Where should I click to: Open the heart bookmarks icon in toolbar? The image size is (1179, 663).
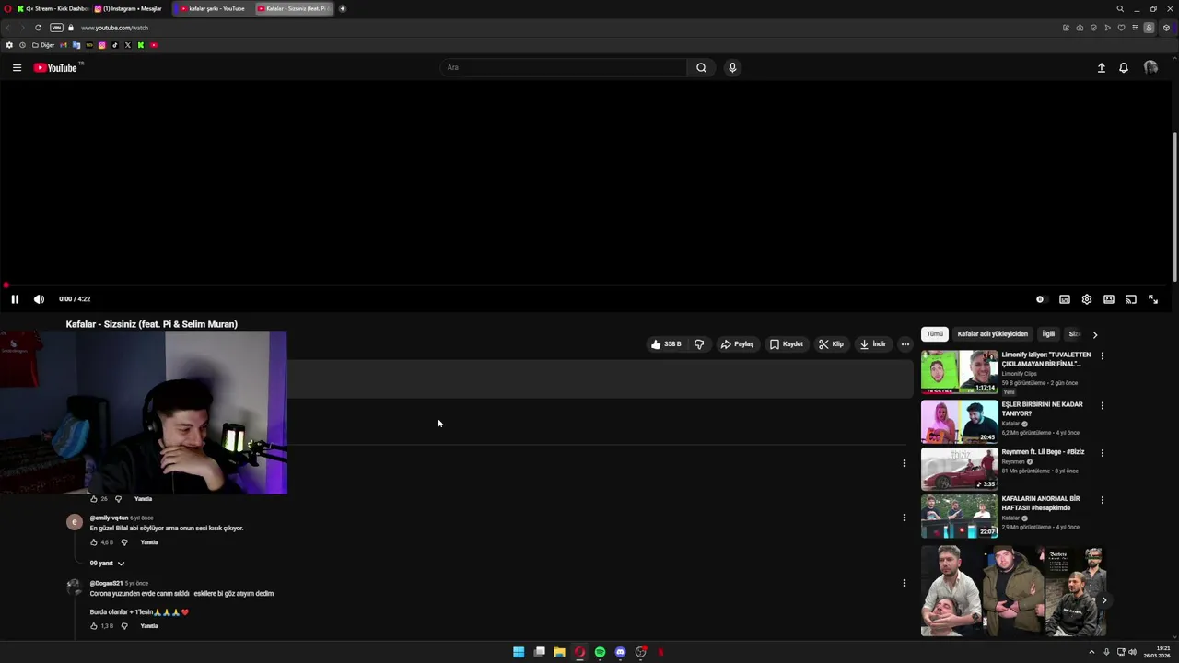1121,28
